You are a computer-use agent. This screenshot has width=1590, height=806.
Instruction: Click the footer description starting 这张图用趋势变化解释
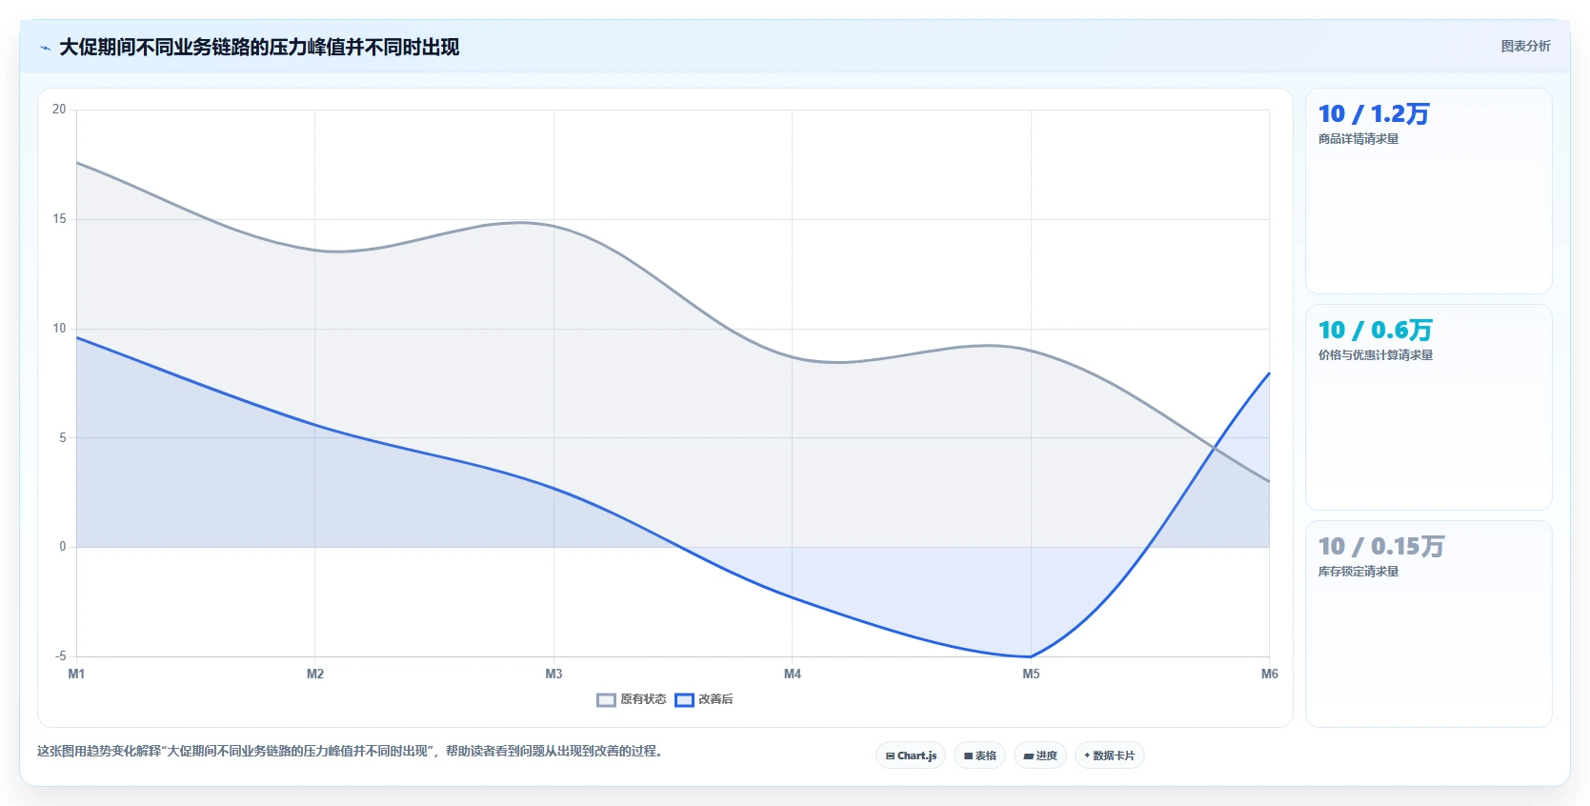click(x=350, y=752)
